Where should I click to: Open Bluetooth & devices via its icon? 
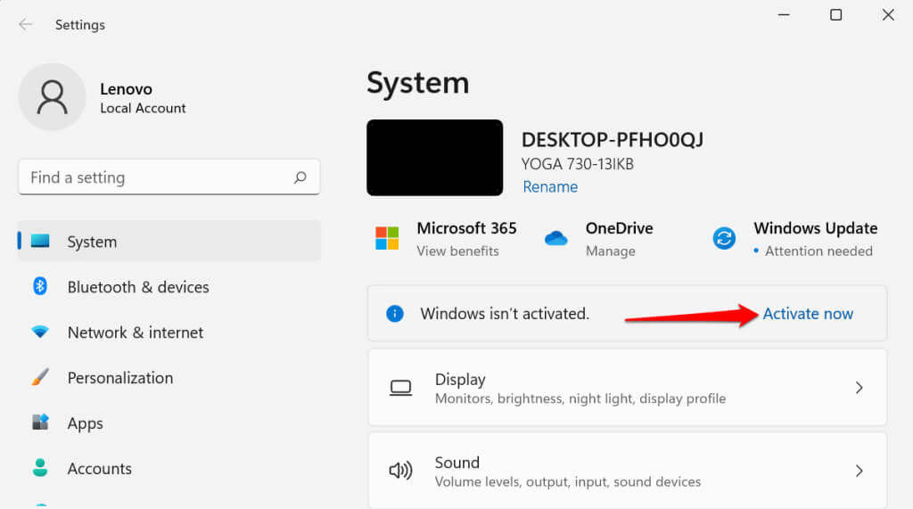[40, 286]
